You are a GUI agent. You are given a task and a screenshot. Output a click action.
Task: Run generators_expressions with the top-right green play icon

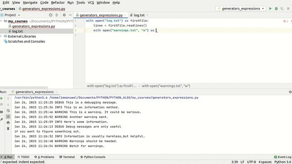(270, 9)
